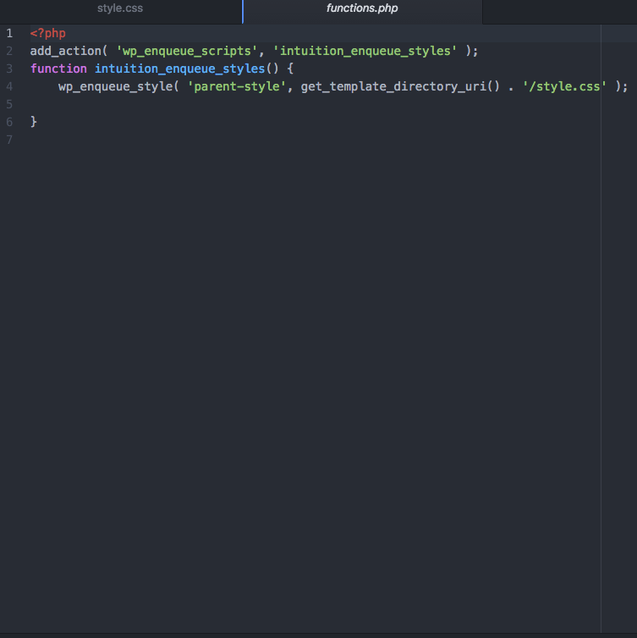Click the opening brace on line 3

290,69
